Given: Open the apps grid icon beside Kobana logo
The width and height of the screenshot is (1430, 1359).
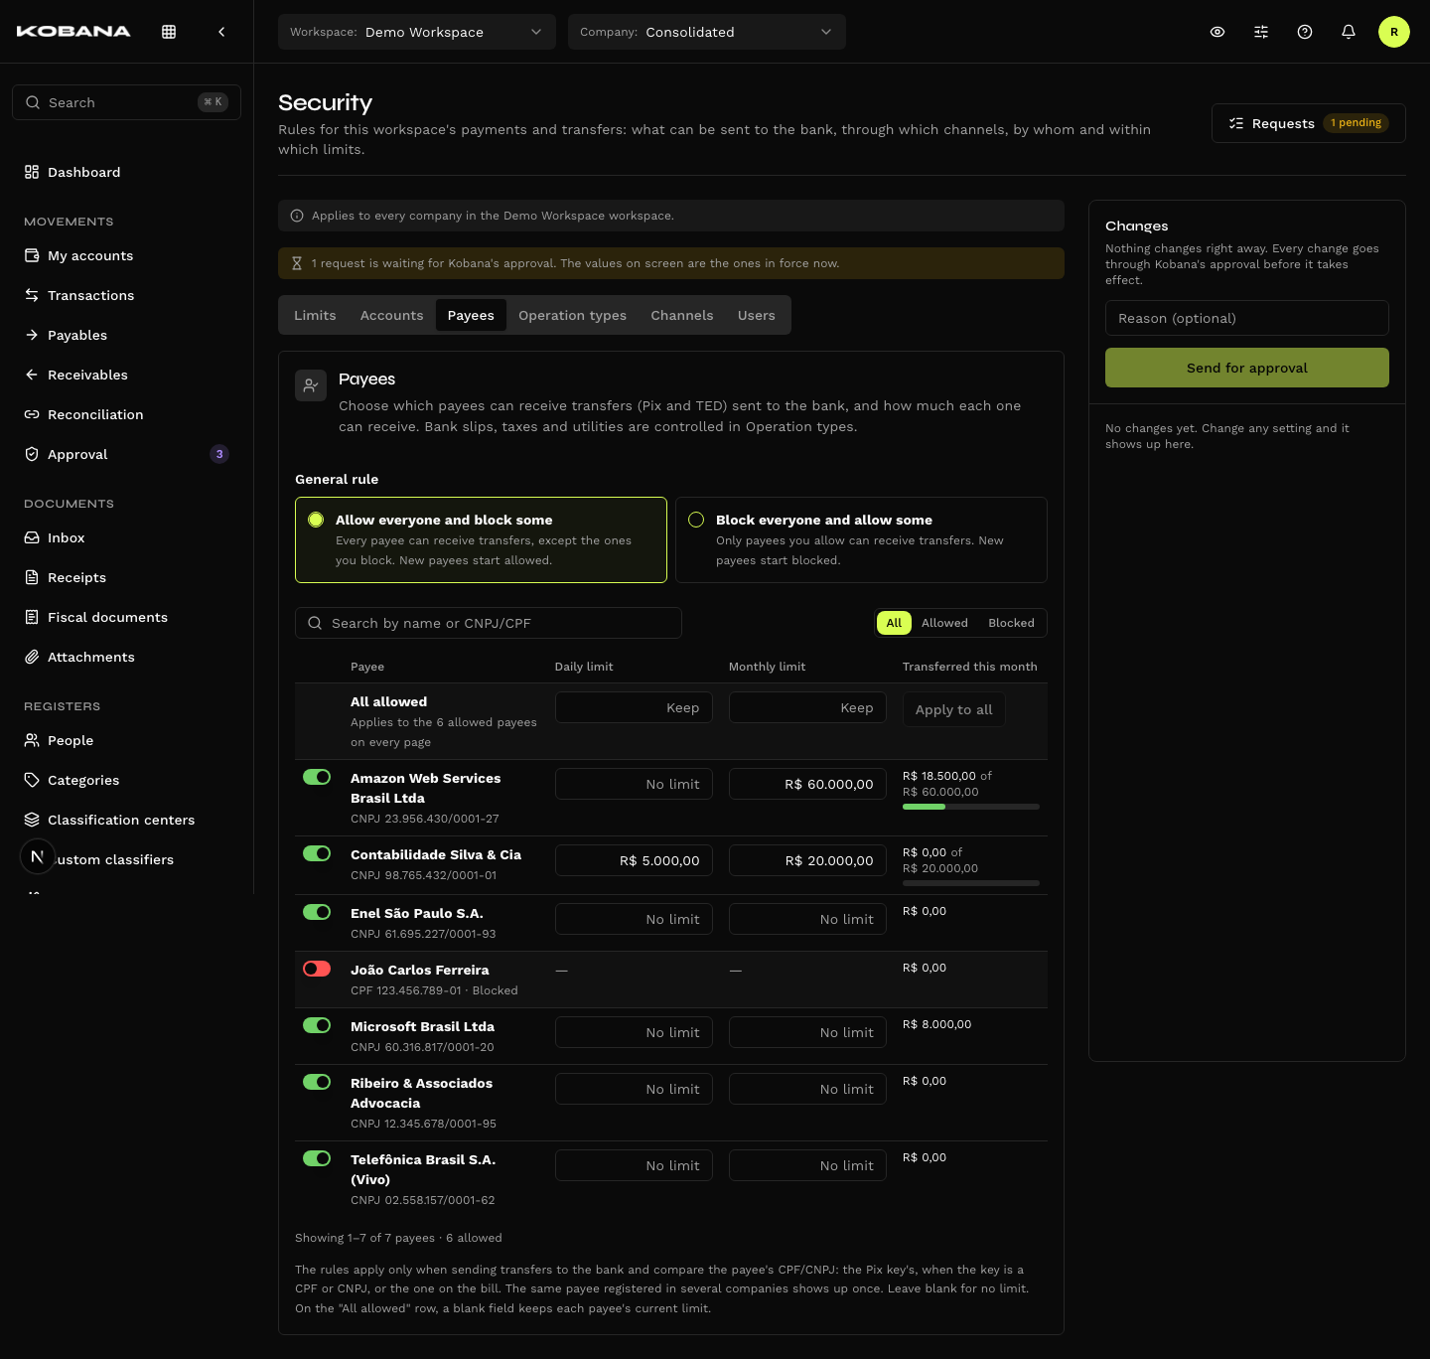Looking at the screenshot, I should pyautogui.click(x=169, y=32).
